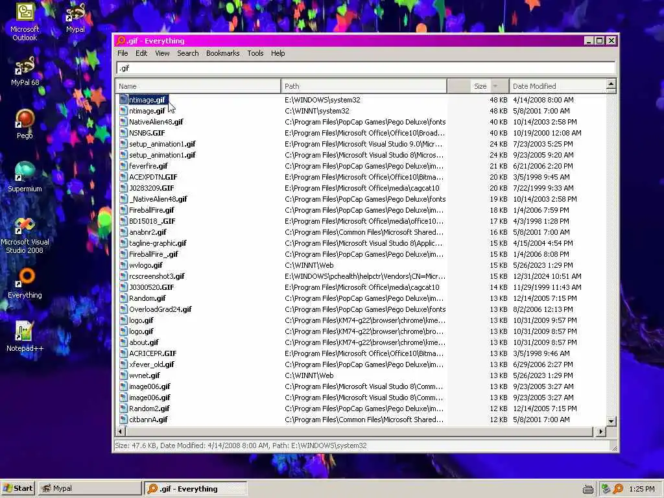The width and height of the screenshot is (664, 498).
Task: Click the keyboard icon in the taskbar
Action: coord(587,489)
